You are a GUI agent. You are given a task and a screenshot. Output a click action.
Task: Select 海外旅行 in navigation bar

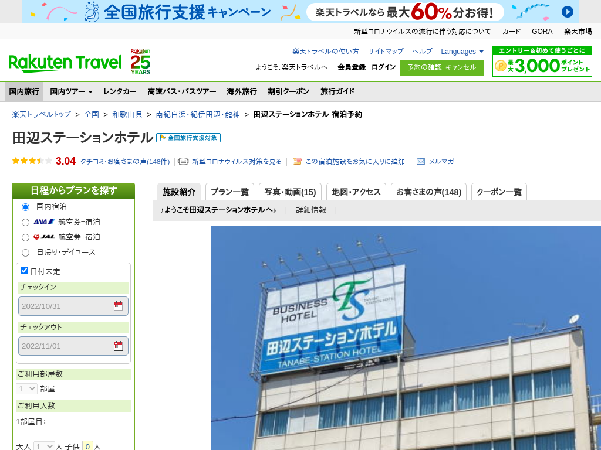click(242, 91)
